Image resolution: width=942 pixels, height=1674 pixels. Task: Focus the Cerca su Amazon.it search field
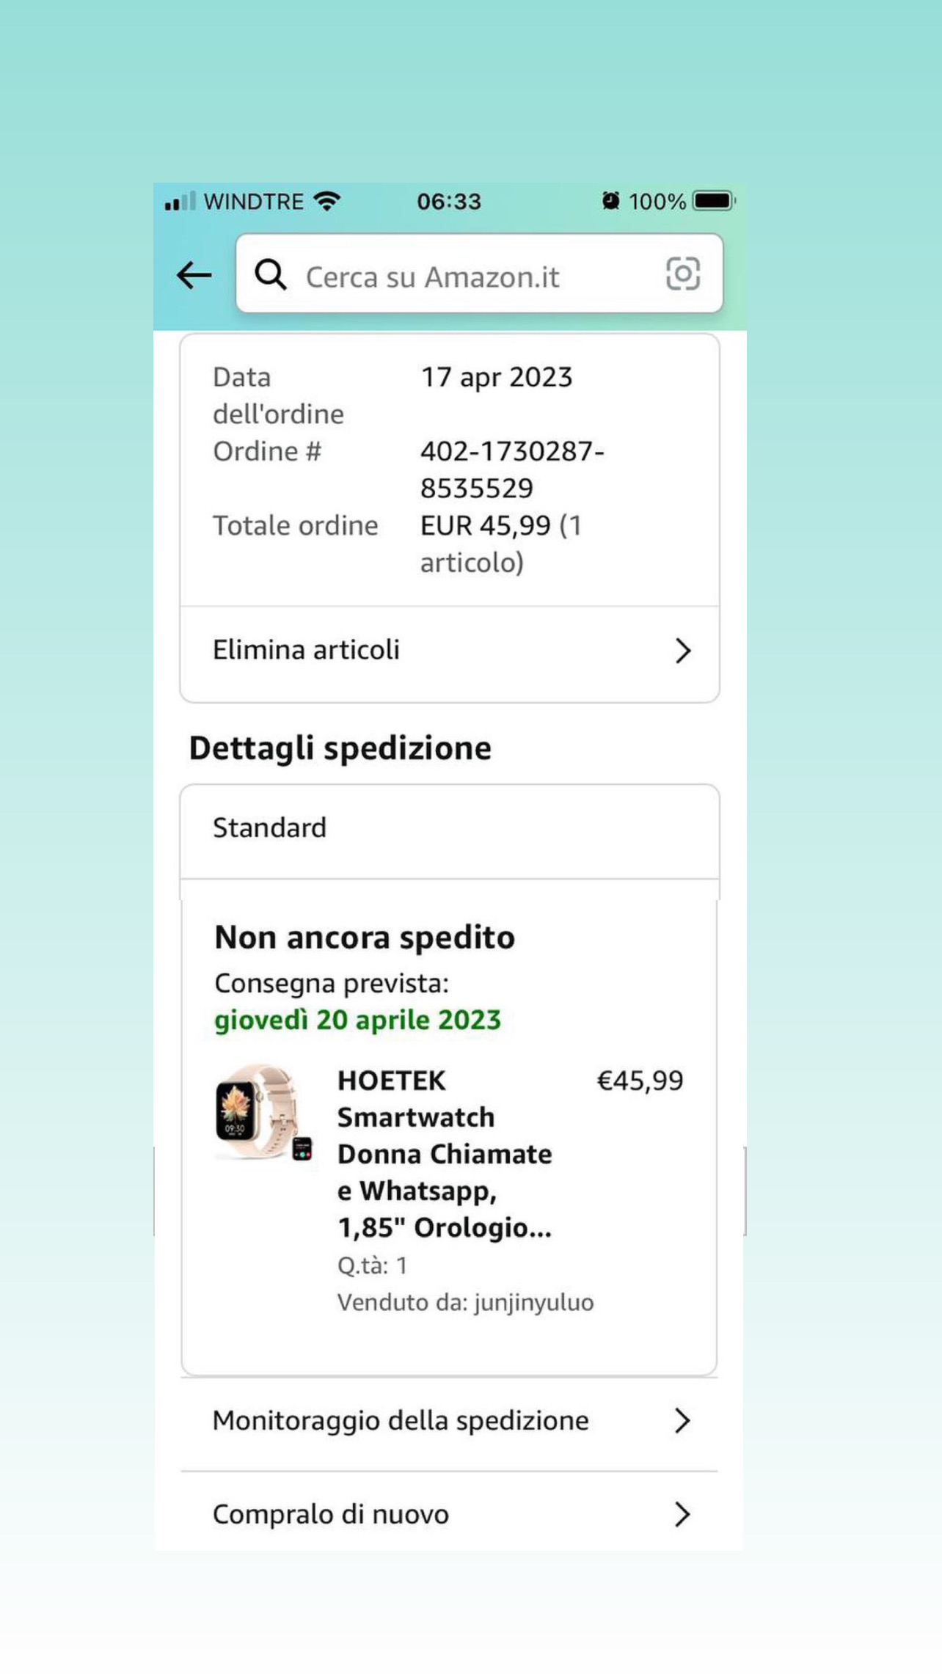[x=470, y=277]
